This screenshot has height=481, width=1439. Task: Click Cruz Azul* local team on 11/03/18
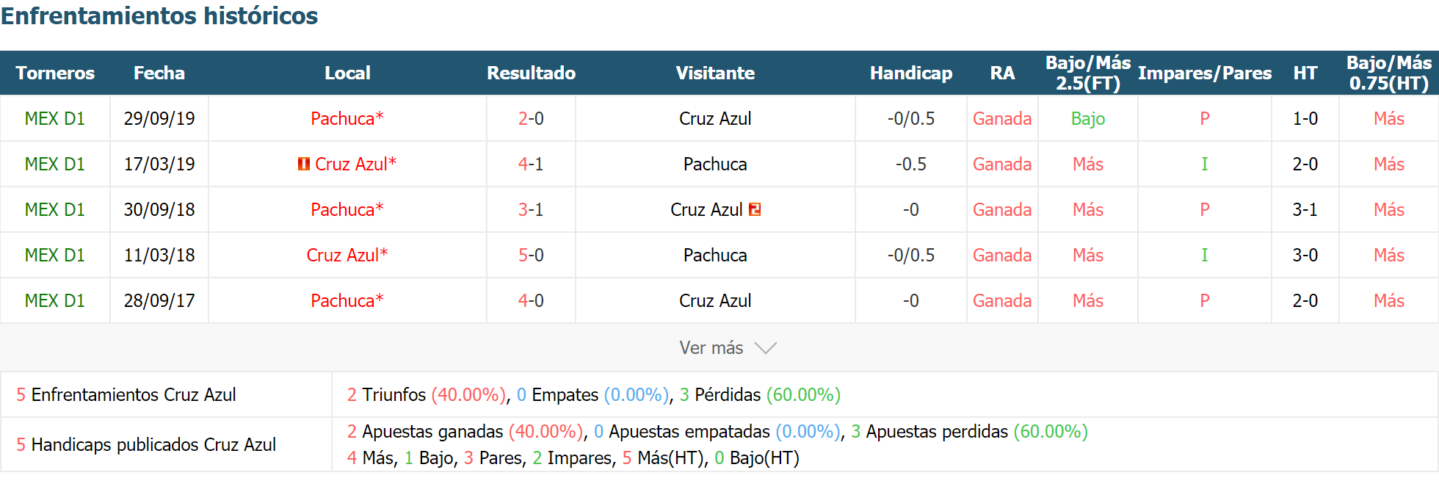[x=347, y=255]
